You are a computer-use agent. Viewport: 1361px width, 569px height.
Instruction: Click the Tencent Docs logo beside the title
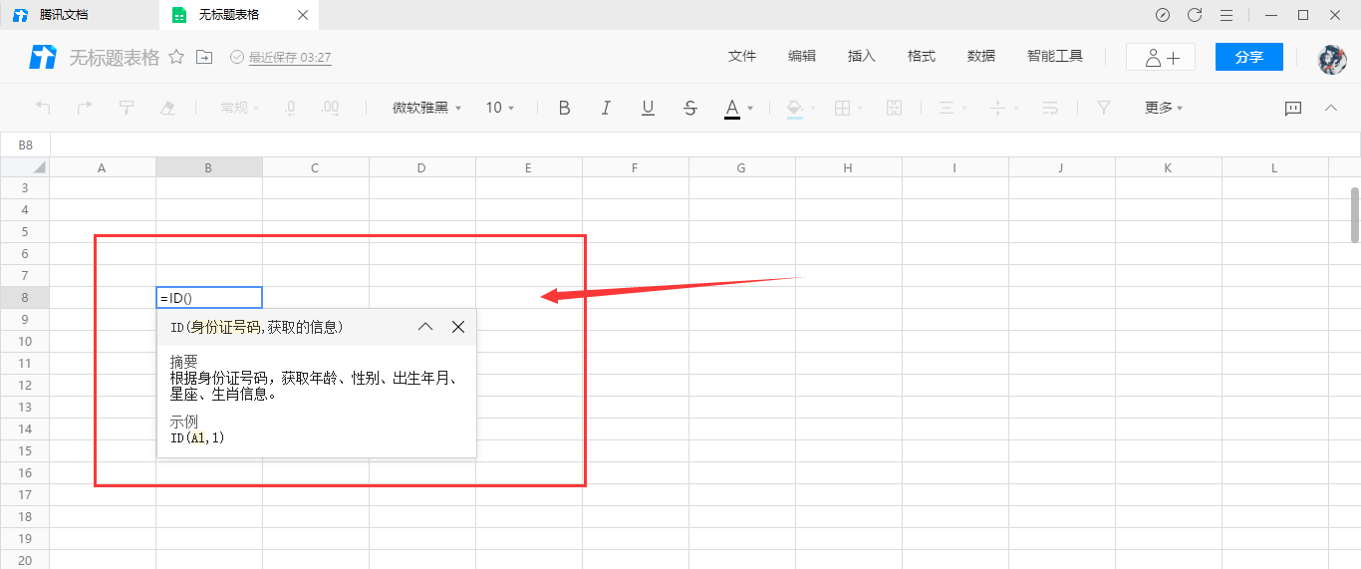(x=43, y=58)
